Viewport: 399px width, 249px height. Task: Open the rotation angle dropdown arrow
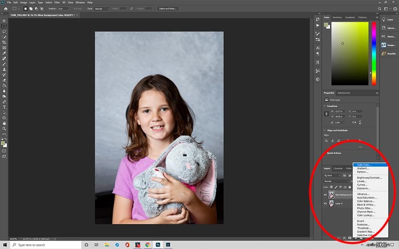tap(344, 123)
